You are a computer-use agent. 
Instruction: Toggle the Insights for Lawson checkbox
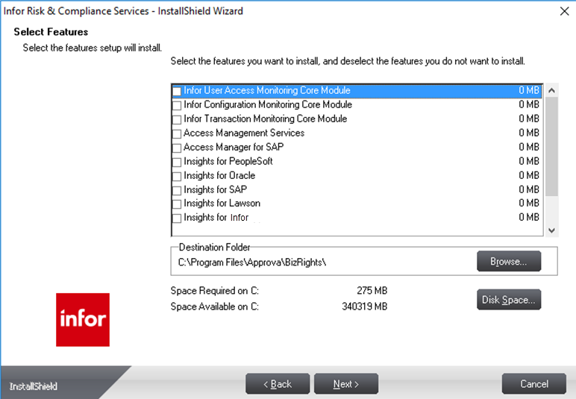[x=177, y=204]
